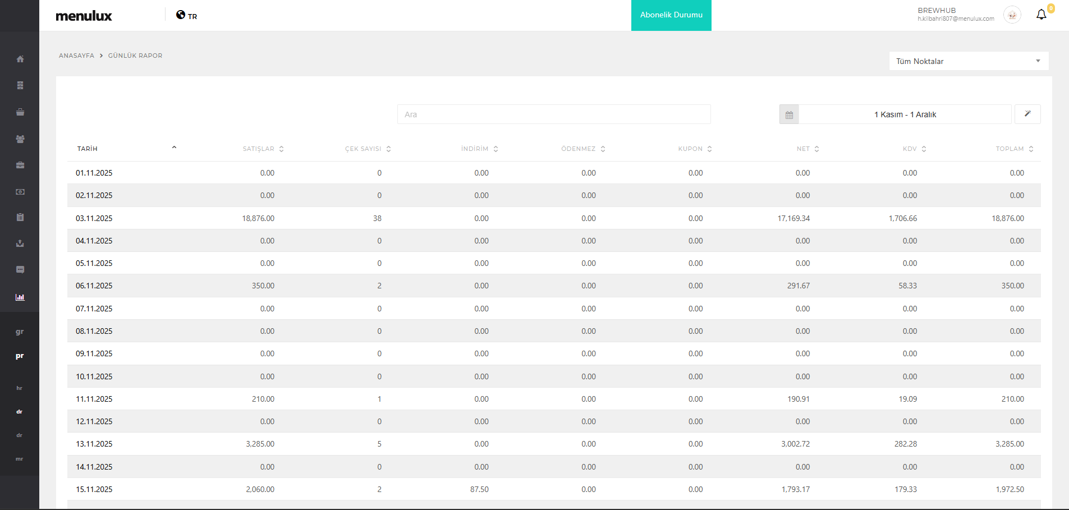Open the chat message icon in the sidebar
The width and height of the screenshot is (1069, 510).
pos(20,270)
